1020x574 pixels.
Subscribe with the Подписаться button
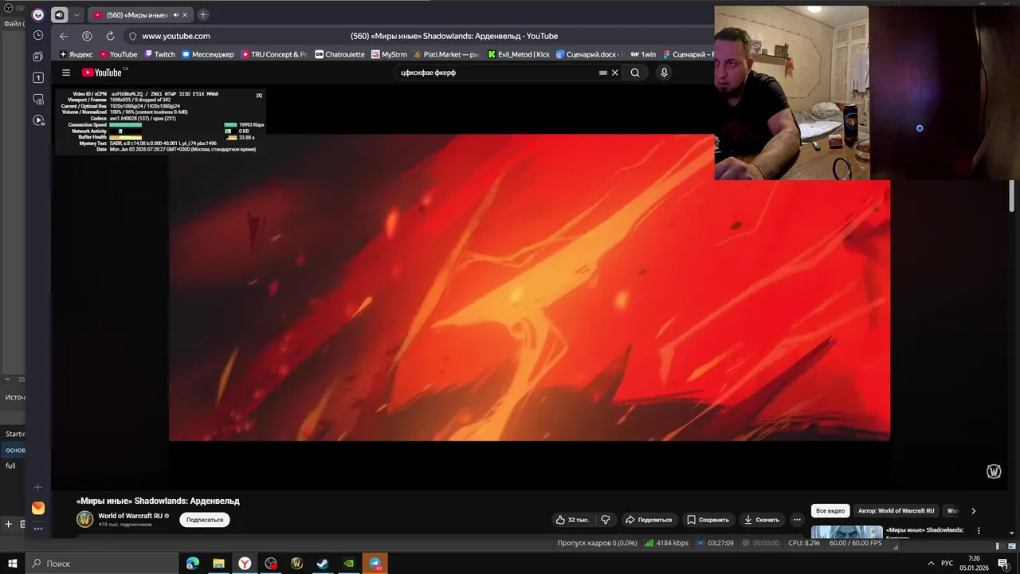[x=205, y=520]
